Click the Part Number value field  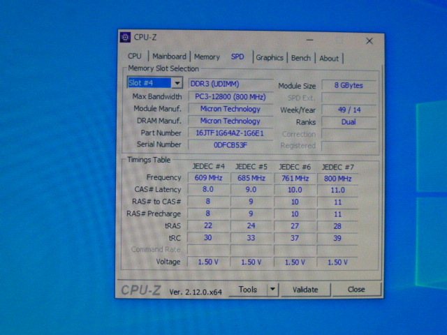tap(230, 133)
